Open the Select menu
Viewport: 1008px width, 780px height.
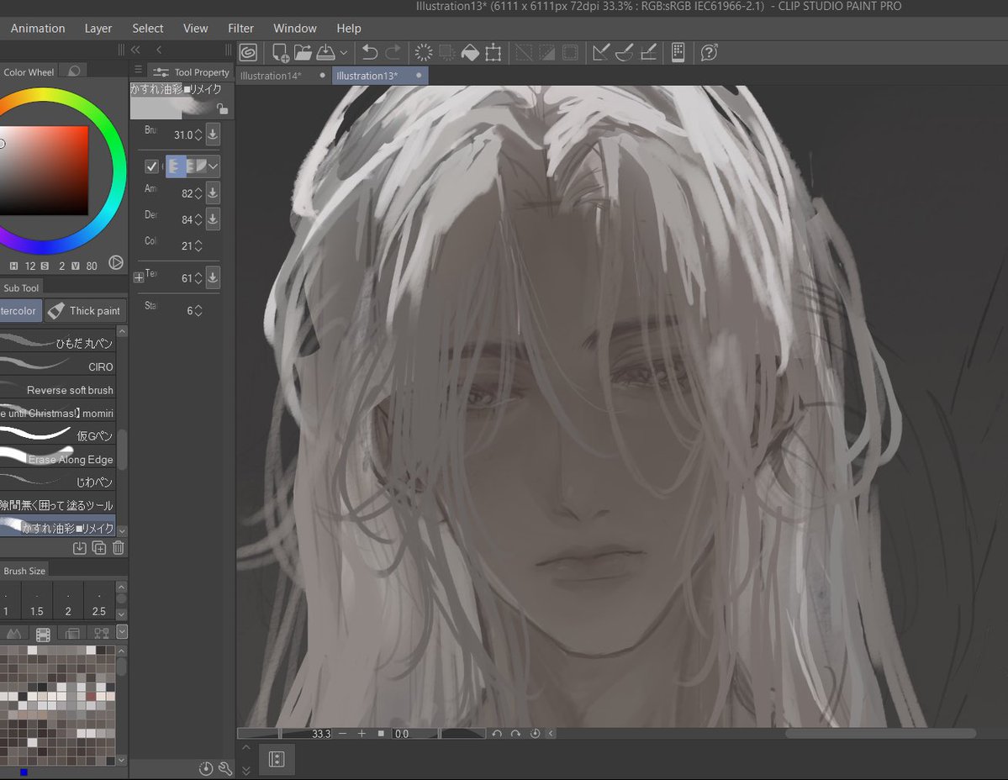click(148, 29)
